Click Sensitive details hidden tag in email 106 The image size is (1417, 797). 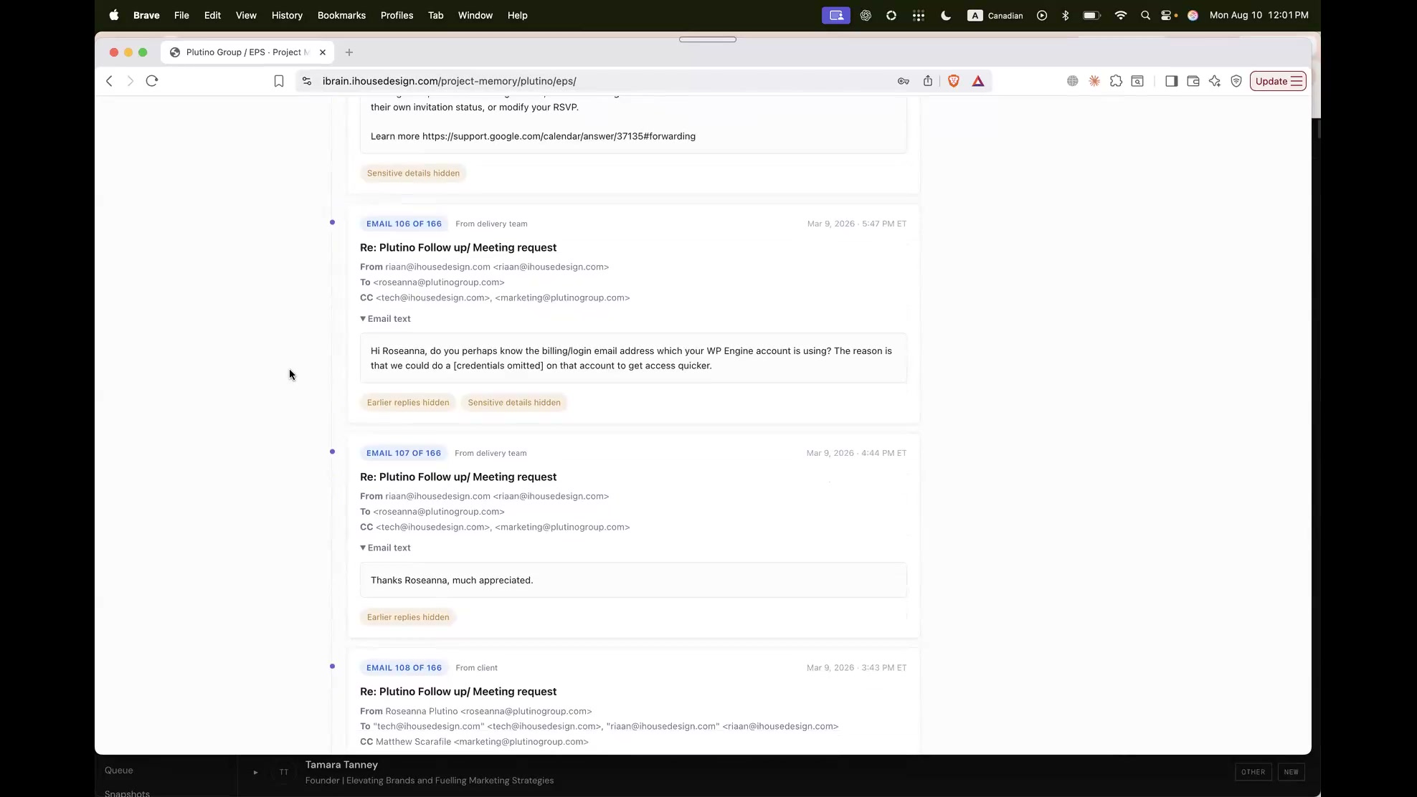coord(514,403)
